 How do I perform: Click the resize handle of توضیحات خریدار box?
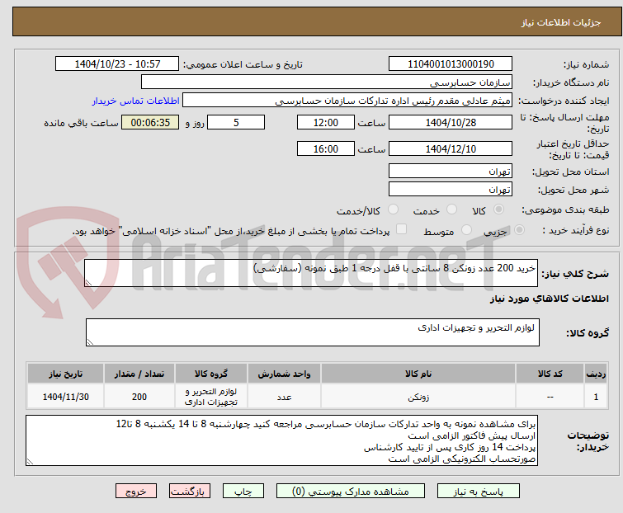coord(31,461)
